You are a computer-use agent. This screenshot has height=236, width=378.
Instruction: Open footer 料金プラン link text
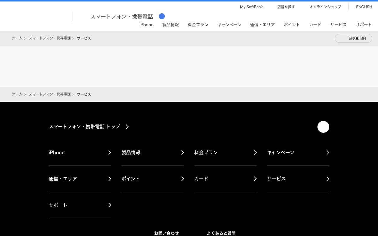point(206,153)
